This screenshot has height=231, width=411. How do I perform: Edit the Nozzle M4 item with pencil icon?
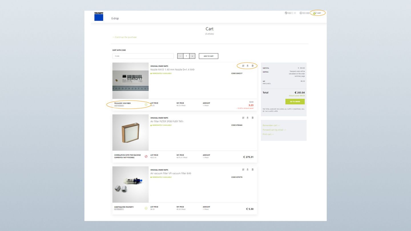point(243,66)
